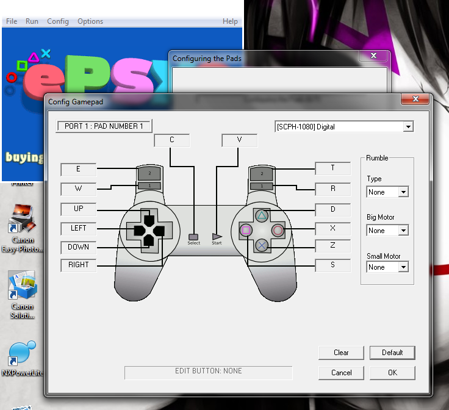
Task: Edit the LEFT direction binding field
Action: tap(79, 228)
